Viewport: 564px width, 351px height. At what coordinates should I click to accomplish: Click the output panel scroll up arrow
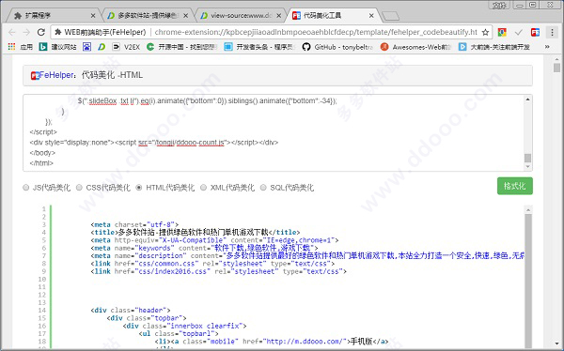(x=528, y=210)
